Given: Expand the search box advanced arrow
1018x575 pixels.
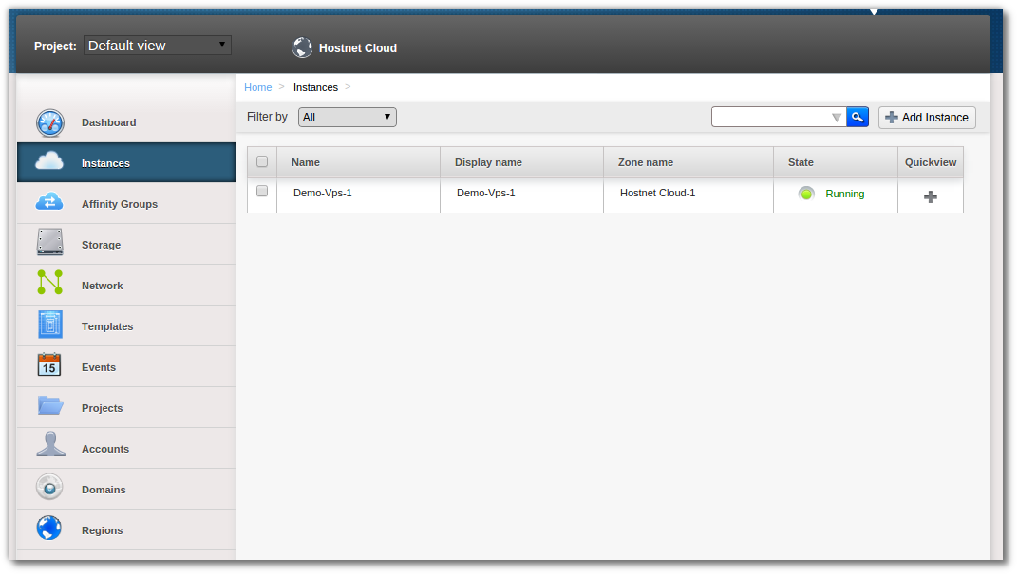Looking at the screenshot, I should click(836, 118).
